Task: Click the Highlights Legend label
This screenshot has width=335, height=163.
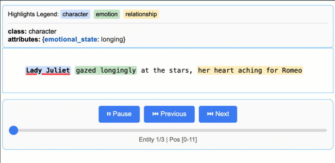Action: coord(33,14)
